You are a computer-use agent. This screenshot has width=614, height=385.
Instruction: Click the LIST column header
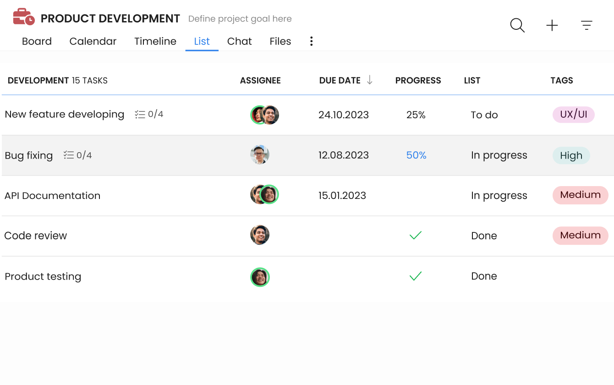coord(472,81)
